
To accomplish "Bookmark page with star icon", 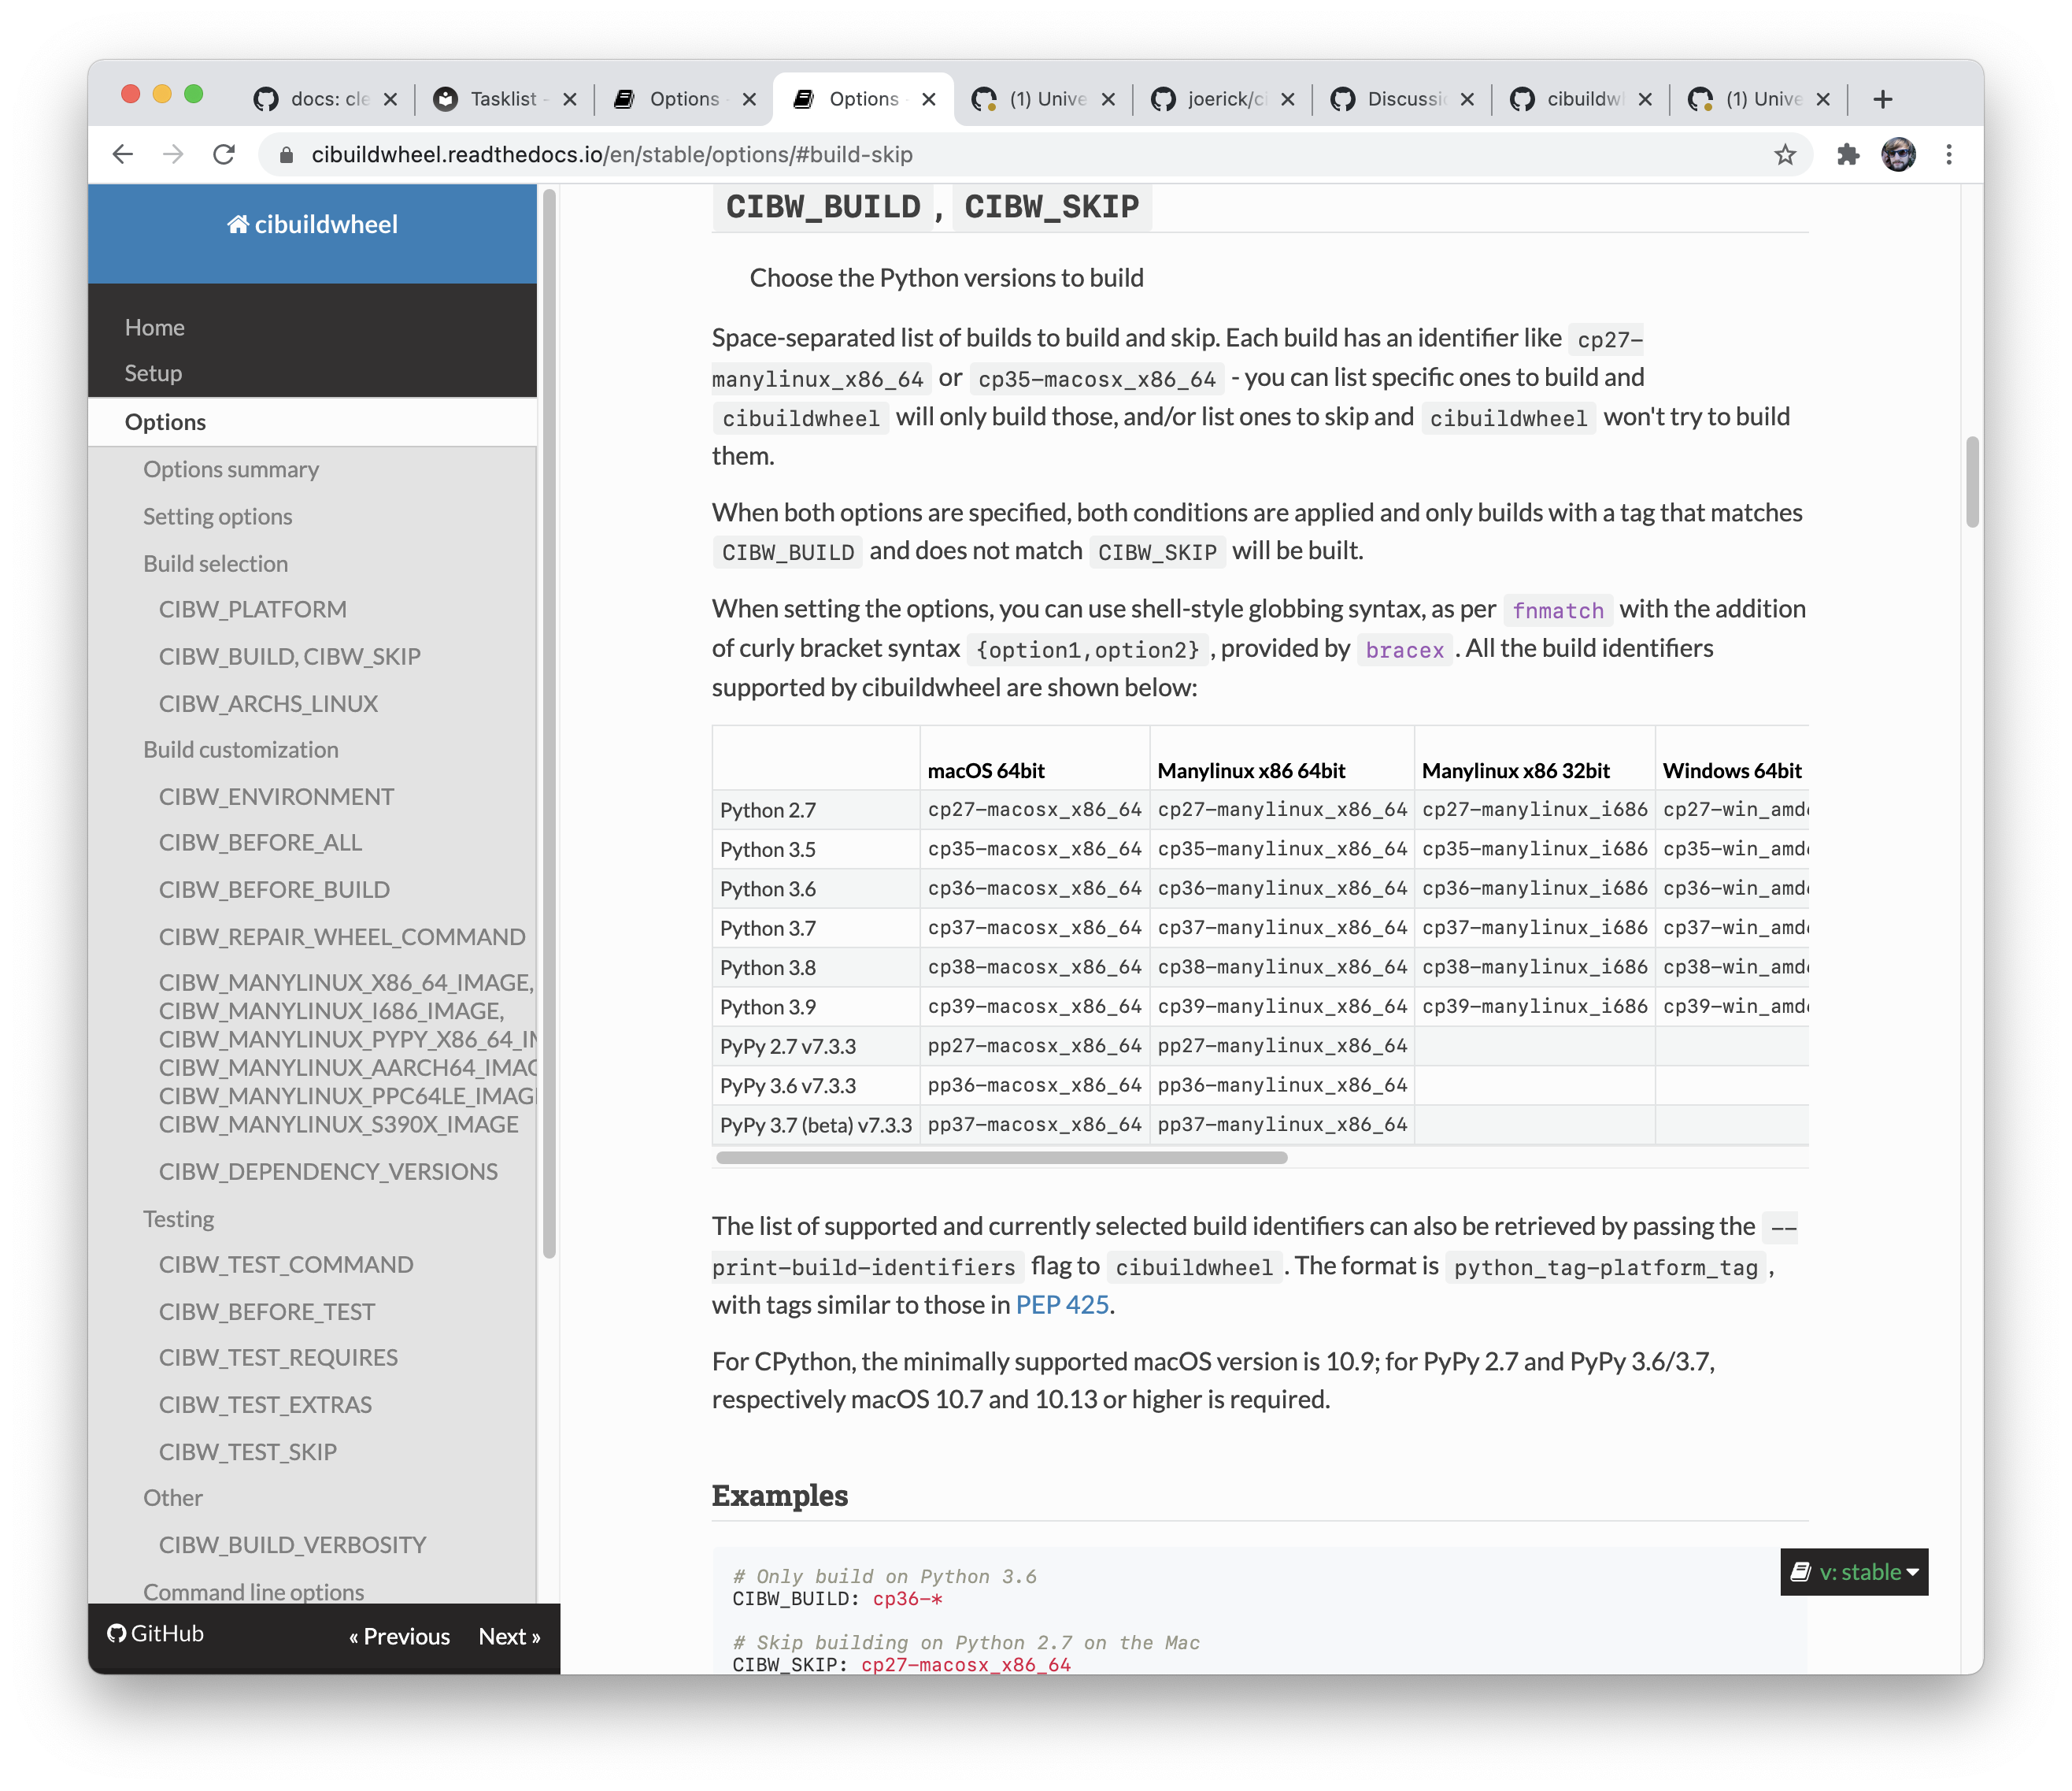I will point(1784,154).
